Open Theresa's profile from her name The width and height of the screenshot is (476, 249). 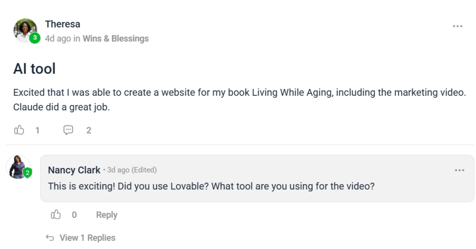[x=62, y=24]
